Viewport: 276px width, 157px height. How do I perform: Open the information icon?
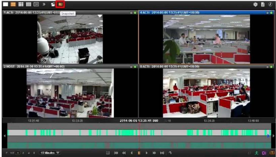[270, 5]
